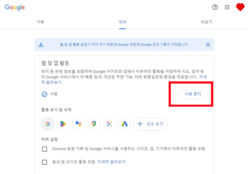The width and height of the screenshot is (248, 174).
Task: Open the help question mark icon
Action: coord(215,7)
